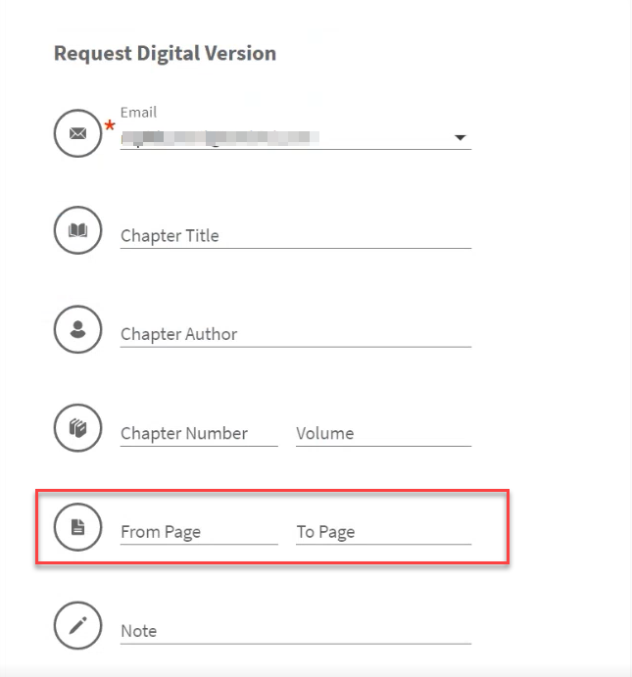Focus the Chapter Title field
The height and width of the screenshot is (677, 632).
tap(295, 236)
